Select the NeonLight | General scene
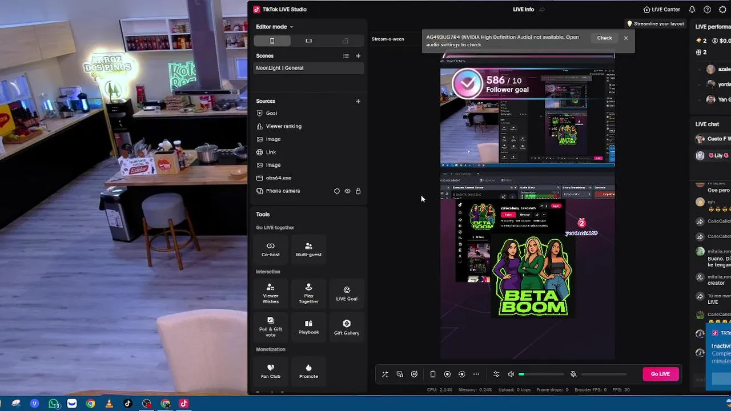 [x=308, y=68]
